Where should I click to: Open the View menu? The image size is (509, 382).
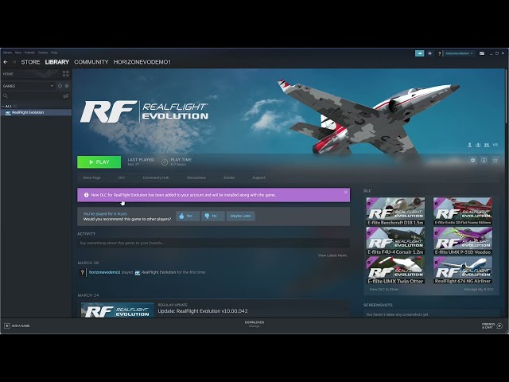tap(18, 53)
